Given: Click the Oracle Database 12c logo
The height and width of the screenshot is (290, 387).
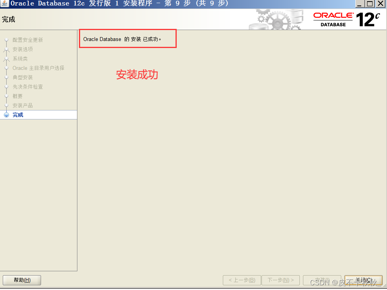Looking at the screenshot, I should click(x=346, y=20).
